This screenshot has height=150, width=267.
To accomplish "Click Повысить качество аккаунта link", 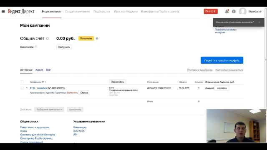I will [225, 31].
